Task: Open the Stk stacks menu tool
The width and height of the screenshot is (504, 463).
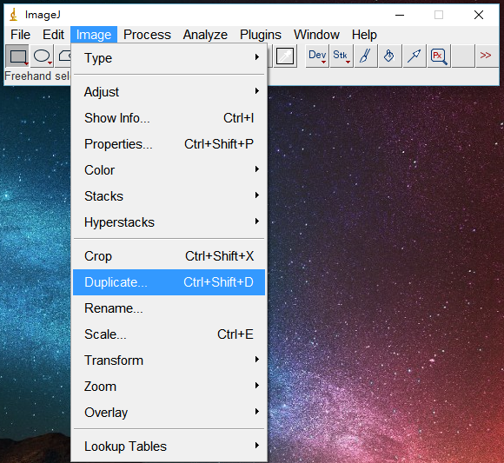Action: tap(342, 56)
